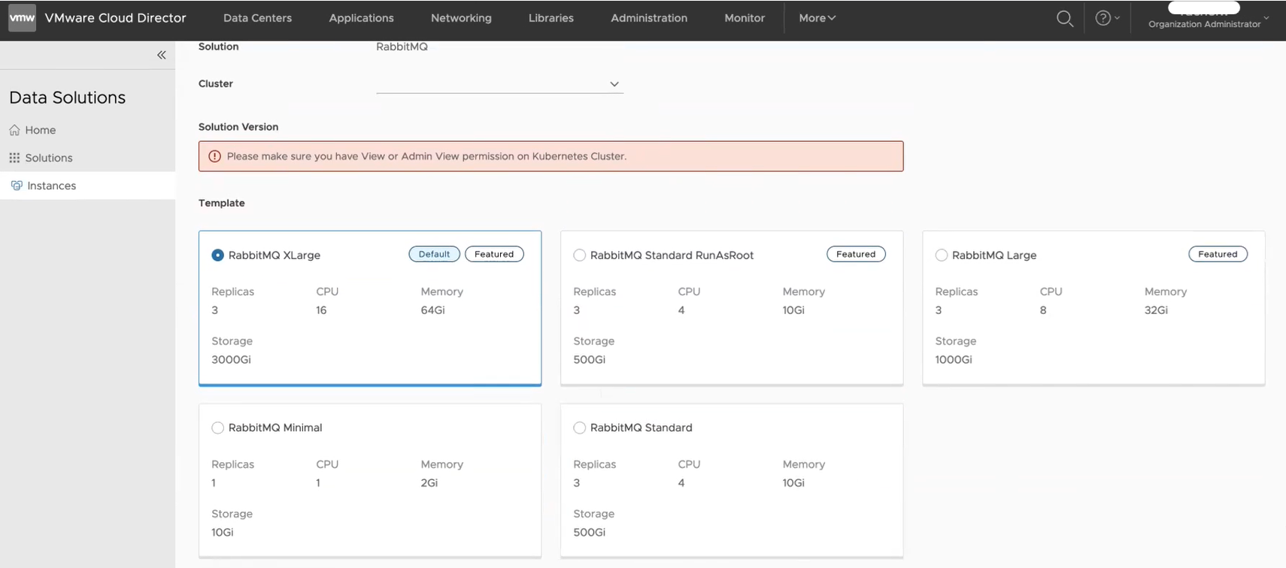Collapse the Data Solutions sidebar
Image resolution: width=1286 pixels, height=568 pixels.
[x=161, y=55]
